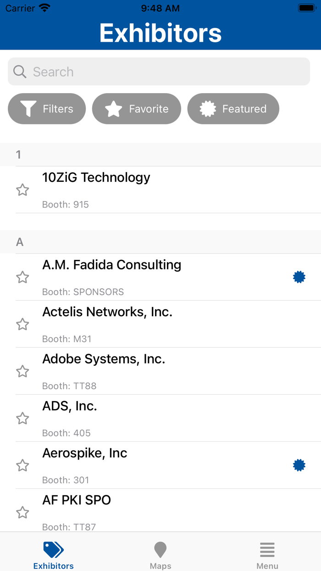The image size is (321, 571).
Task: Show only Favorite exhibitors
Action: 137,109
